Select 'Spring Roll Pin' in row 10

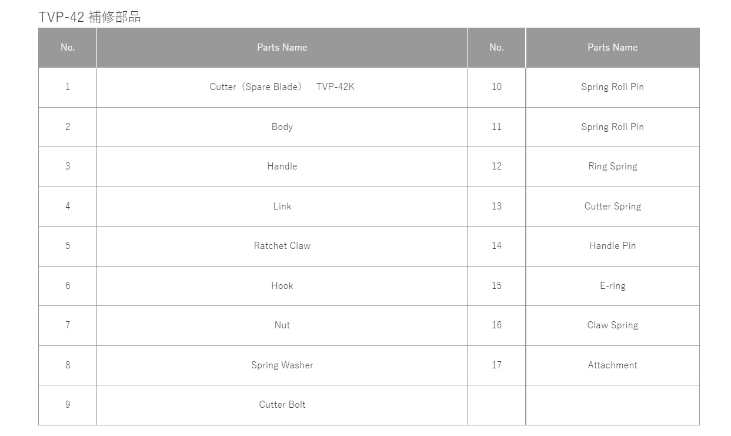612,87
